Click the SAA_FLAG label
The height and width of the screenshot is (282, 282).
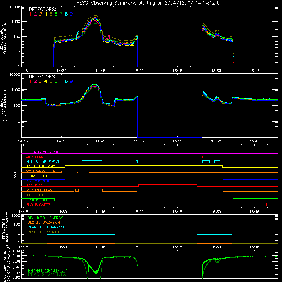[x=35, y=185]
